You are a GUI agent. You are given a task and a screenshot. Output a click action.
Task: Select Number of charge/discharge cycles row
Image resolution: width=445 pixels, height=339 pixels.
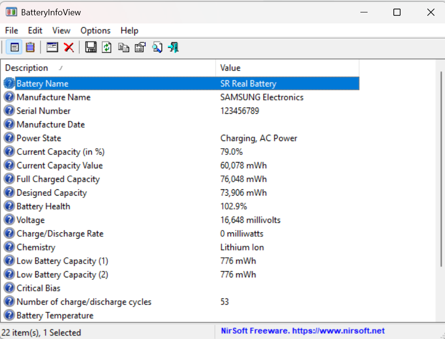tap(182, 302)
